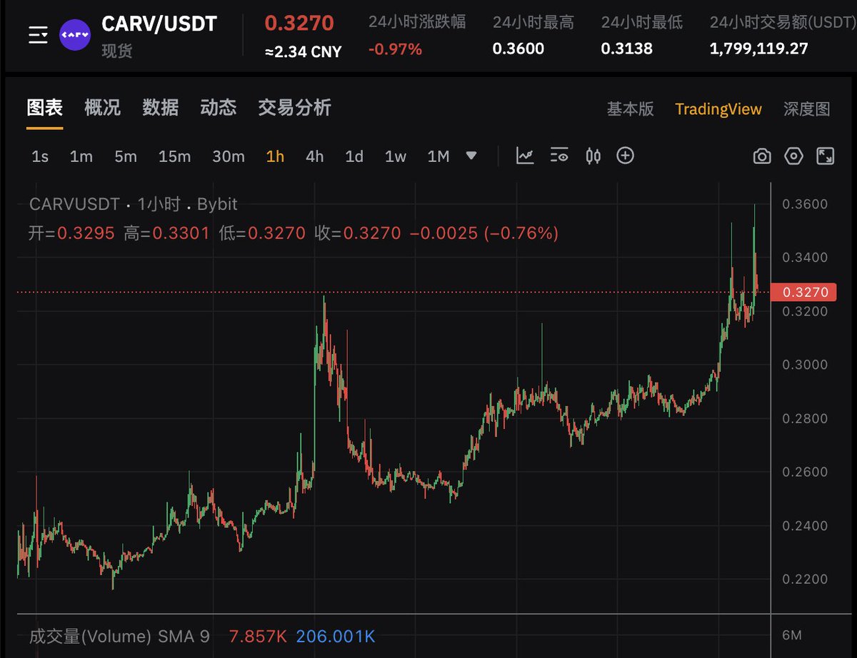Click the current price 0.3270 in header
The image size is (857, 658).
[x=299, y=23]
